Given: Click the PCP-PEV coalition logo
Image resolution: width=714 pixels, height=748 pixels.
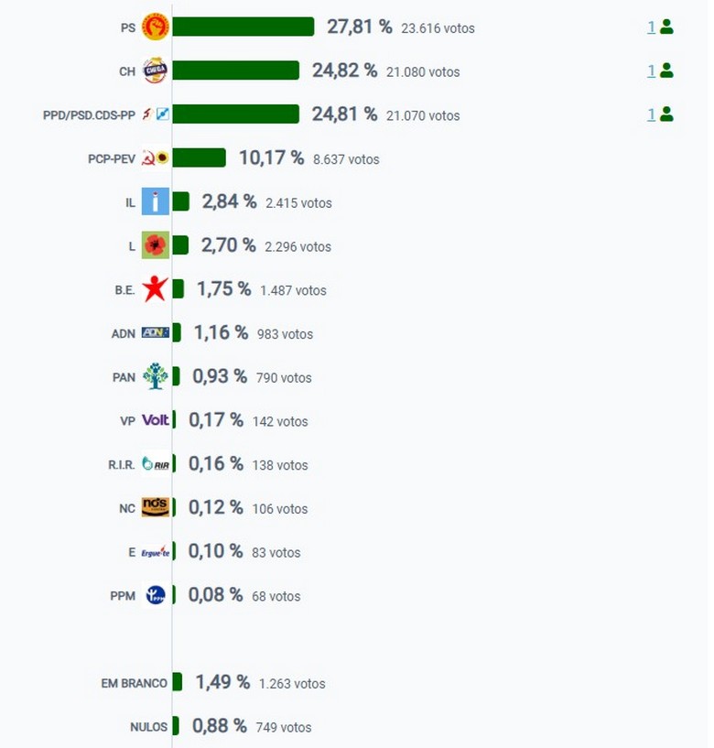Looking at the screenshot, I should (156, 158).
